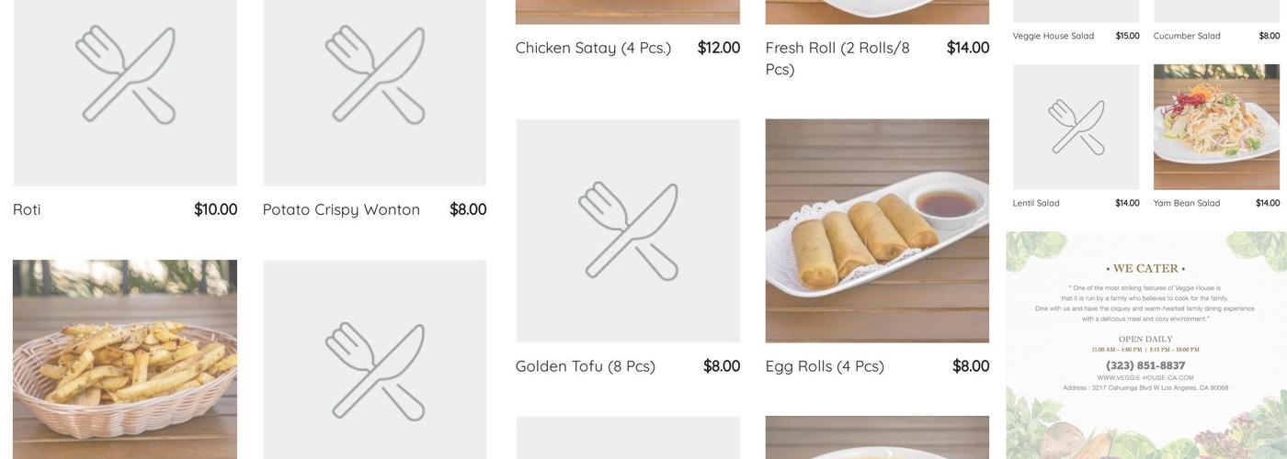
Task: Click the seasoned fries basket photo
Action: (125, 359)
